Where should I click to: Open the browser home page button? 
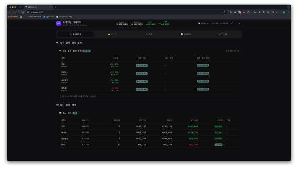[23, 12]
